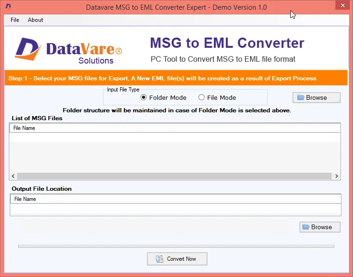Click the horizontal scrollbar track in MSG list
353x277 pixels.
174,176
